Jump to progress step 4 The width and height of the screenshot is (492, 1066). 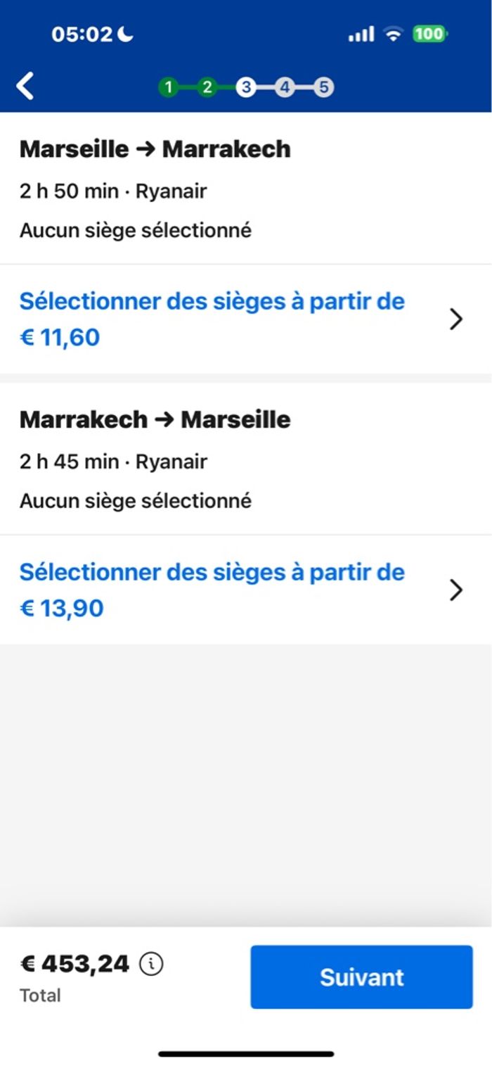pyautogui.click(x=284, y=87)
